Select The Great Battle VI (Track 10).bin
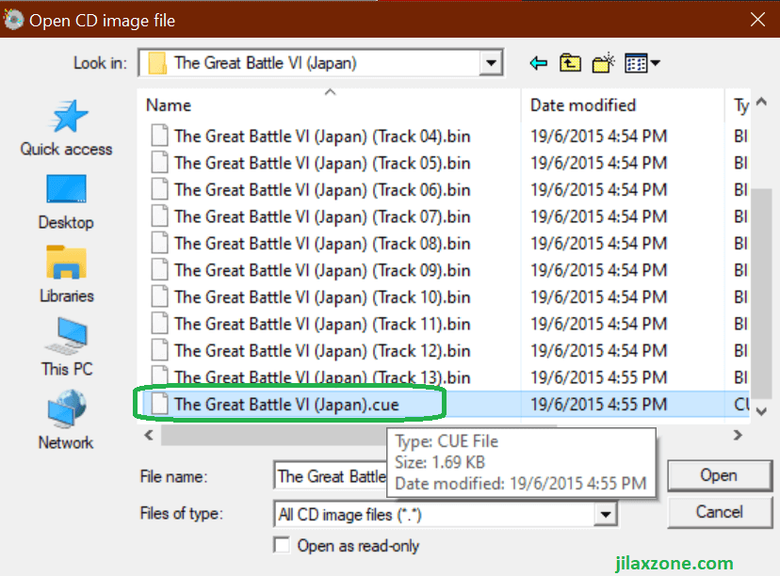The height and width of the screenshot is (576, 780). click(322, 296)
